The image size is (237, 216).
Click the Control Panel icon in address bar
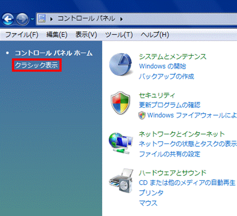point(42,18)
